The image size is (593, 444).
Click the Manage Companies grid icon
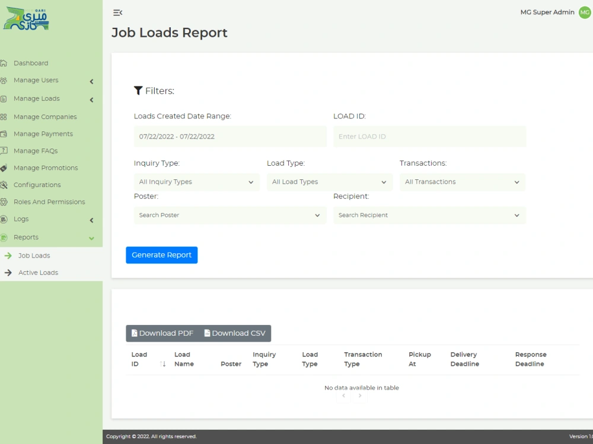click(x=4, y=117)
